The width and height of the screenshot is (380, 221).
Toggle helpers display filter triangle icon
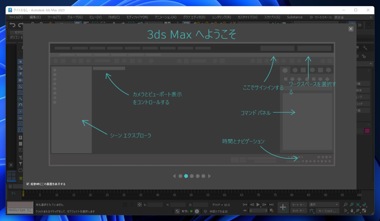pyautogui.click(x=20, y=86)
